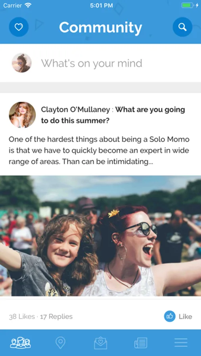Open the festival photo in the post
This screenshot has width=201, height=356.
(x=100, y=236)
